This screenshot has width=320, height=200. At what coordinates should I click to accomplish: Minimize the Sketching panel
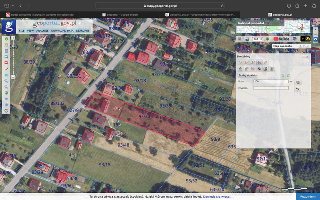point(304,57)
